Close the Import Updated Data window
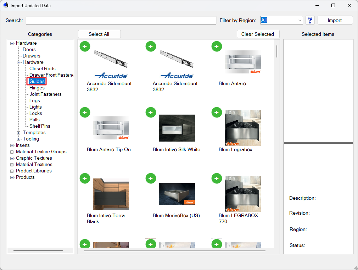This screenshot has width=358, height=270. [349, 5]
